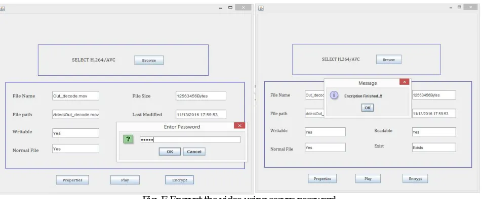Screen dimensions: 482x199
Task: Click Readable label in right window
Action: [383, 131]
